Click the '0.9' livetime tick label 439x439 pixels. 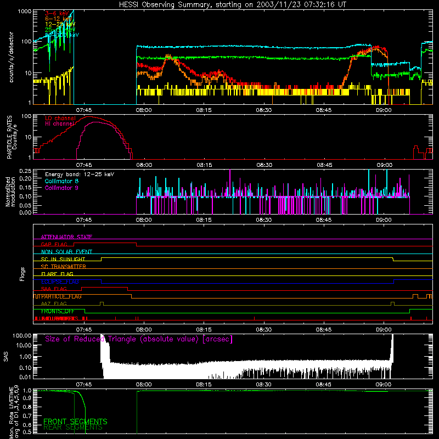27,398
